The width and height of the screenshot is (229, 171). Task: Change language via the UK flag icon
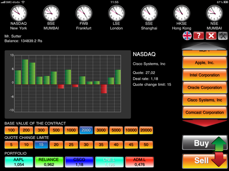(187, 36)
